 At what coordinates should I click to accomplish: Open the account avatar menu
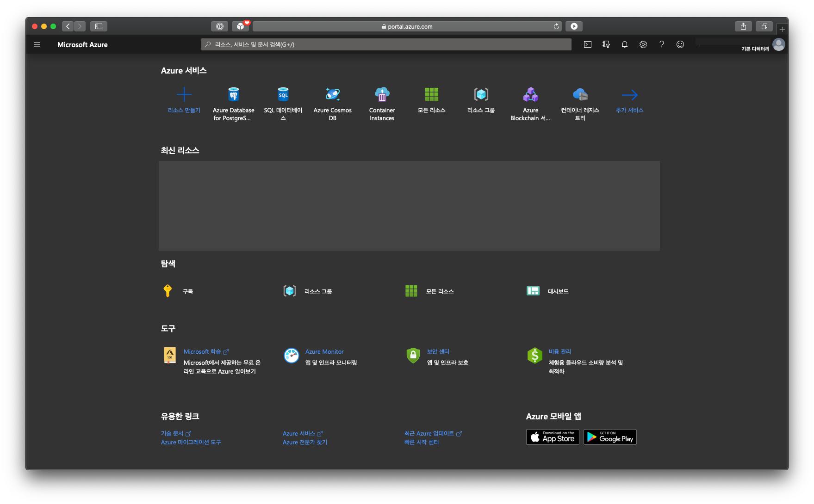pos(779,44)
